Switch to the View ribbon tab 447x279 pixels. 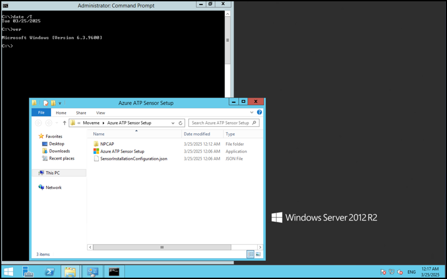coord(100,113)
